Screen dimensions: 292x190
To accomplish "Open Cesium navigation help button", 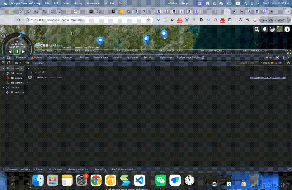I will [x=287, y=29].
